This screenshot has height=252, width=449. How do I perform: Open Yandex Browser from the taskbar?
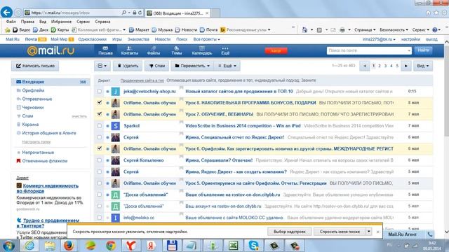(x=131, y=246)
